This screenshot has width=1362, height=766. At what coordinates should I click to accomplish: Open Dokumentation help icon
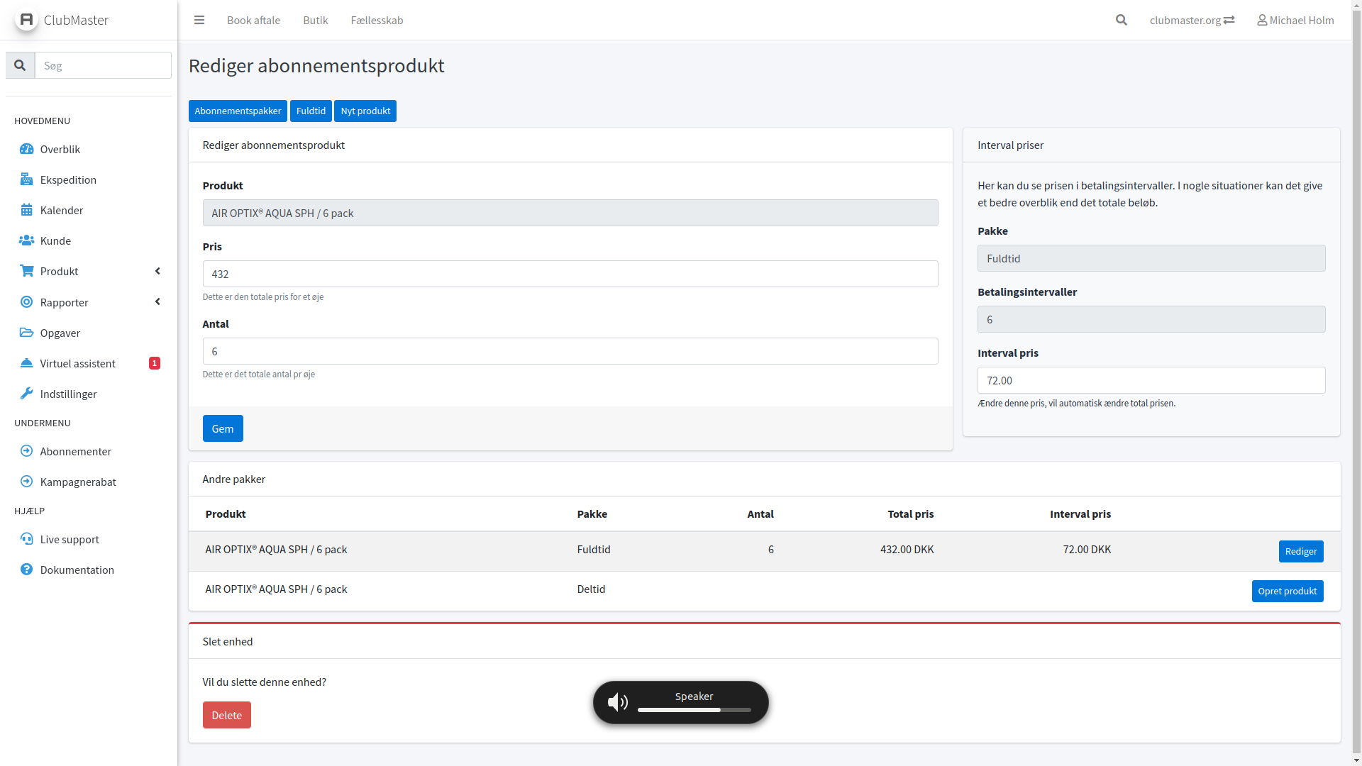pyautogui.click(x=26, y=570)
